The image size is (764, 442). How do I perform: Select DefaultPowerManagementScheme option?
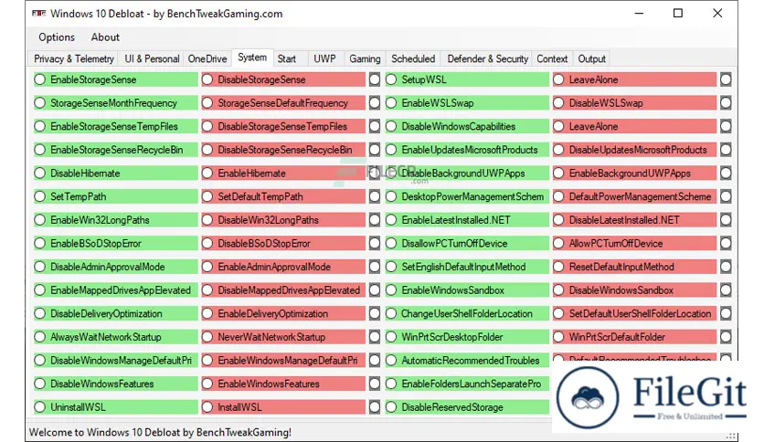click(634, 196)
